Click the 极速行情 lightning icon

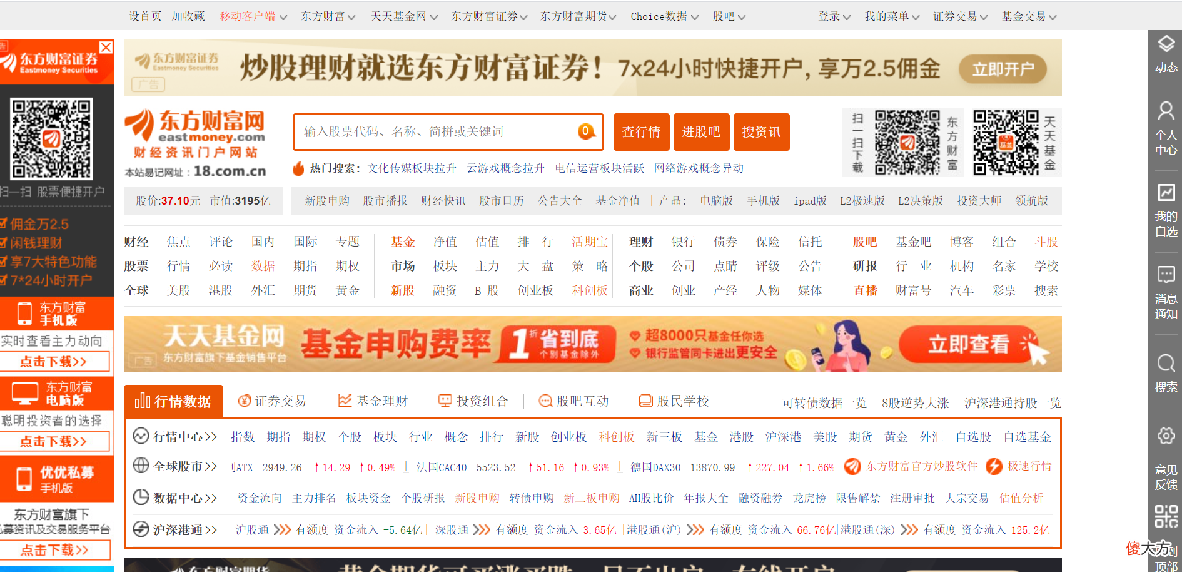point(994,466)
